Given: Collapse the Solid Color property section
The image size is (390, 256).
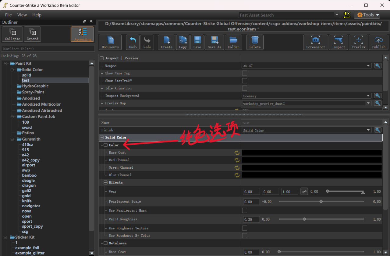Looking at the screenshot, I should 101,138.
